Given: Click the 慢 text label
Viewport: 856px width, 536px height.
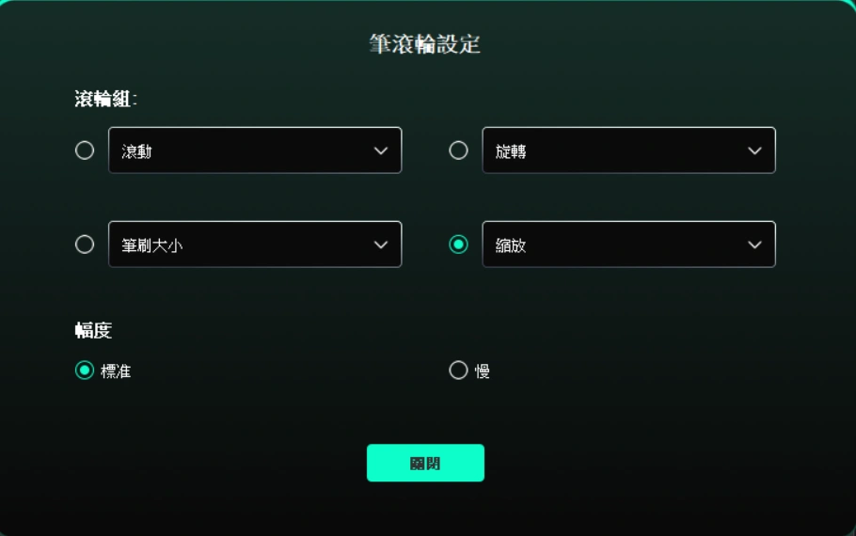Looking at the screenshot, I should pyautogui.click(x=482, y=371).
